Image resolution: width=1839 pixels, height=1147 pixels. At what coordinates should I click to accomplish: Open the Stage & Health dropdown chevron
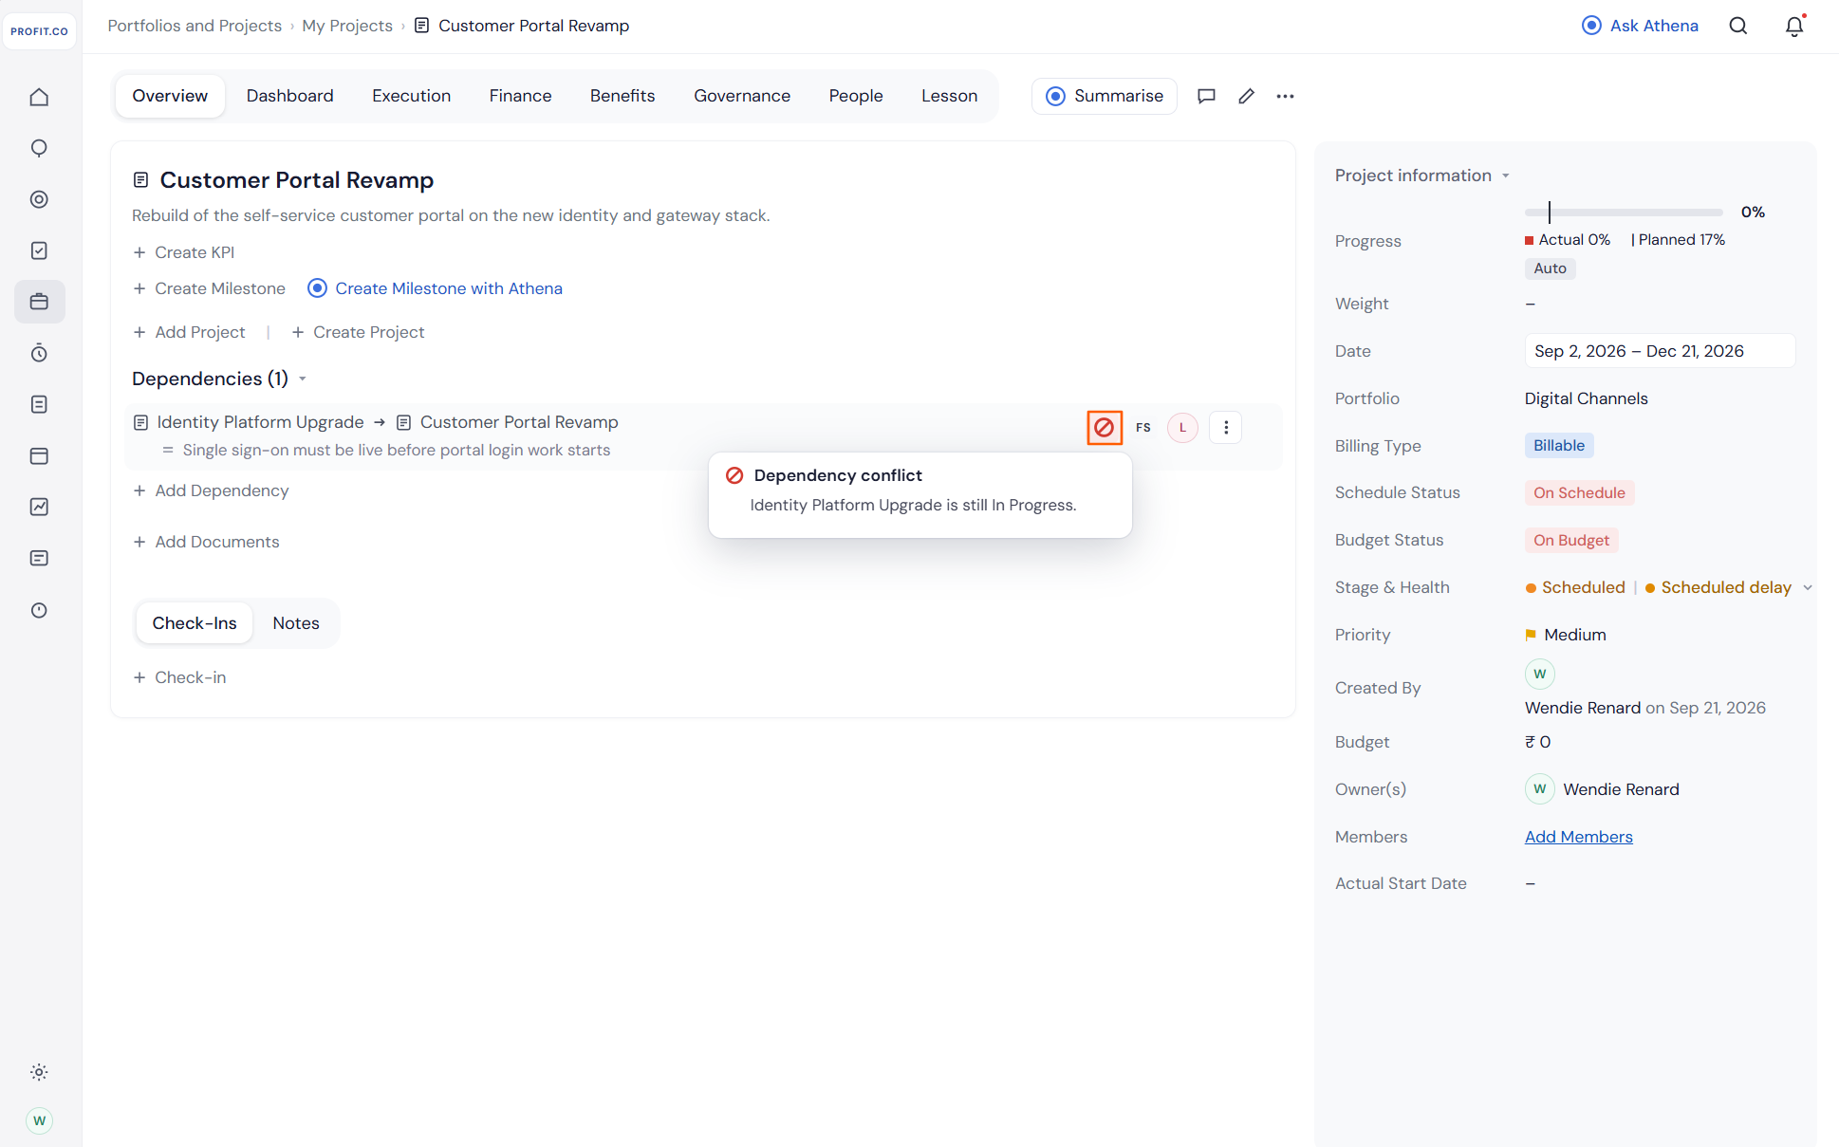(1808, 587)
